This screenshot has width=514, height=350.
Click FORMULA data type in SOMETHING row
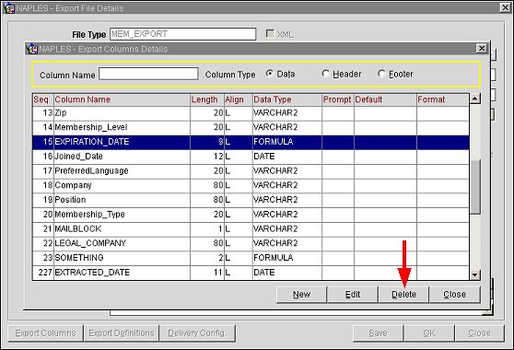[273, 258]
